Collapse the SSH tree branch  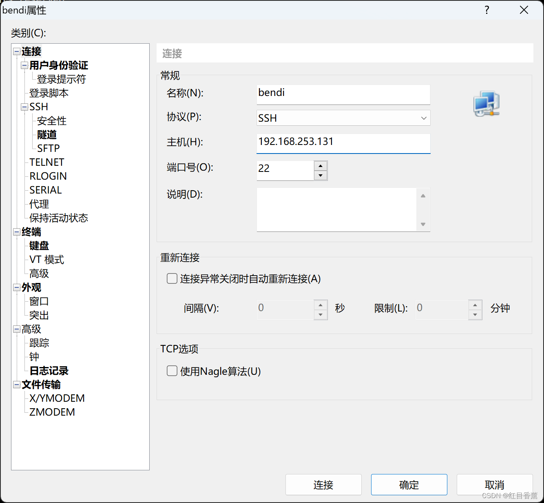point(24,107)
